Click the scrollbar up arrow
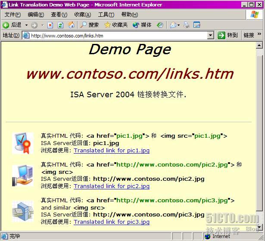The width and height of the screenshot is (265, 241). [259, 45]
